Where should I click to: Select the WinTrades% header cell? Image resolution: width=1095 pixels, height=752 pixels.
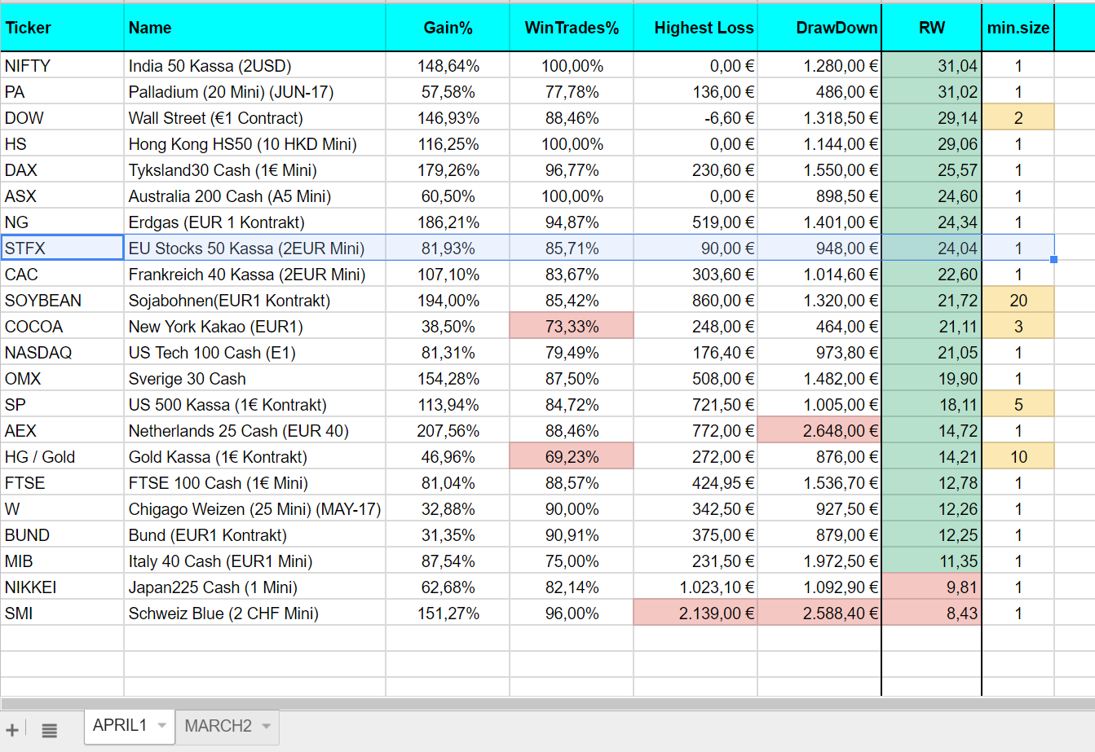pos(572,28)
